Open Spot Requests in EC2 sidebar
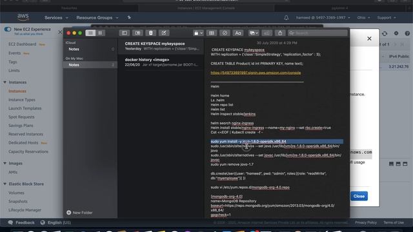The width and height of the screenshot is (413, 232). 21,117
